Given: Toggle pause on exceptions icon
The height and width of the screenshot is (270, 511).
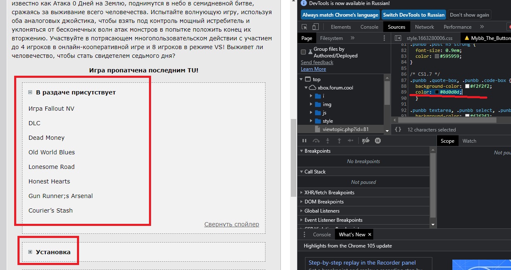Looking at the screenshot, I should pyautogui.click(x=378, y=141).
